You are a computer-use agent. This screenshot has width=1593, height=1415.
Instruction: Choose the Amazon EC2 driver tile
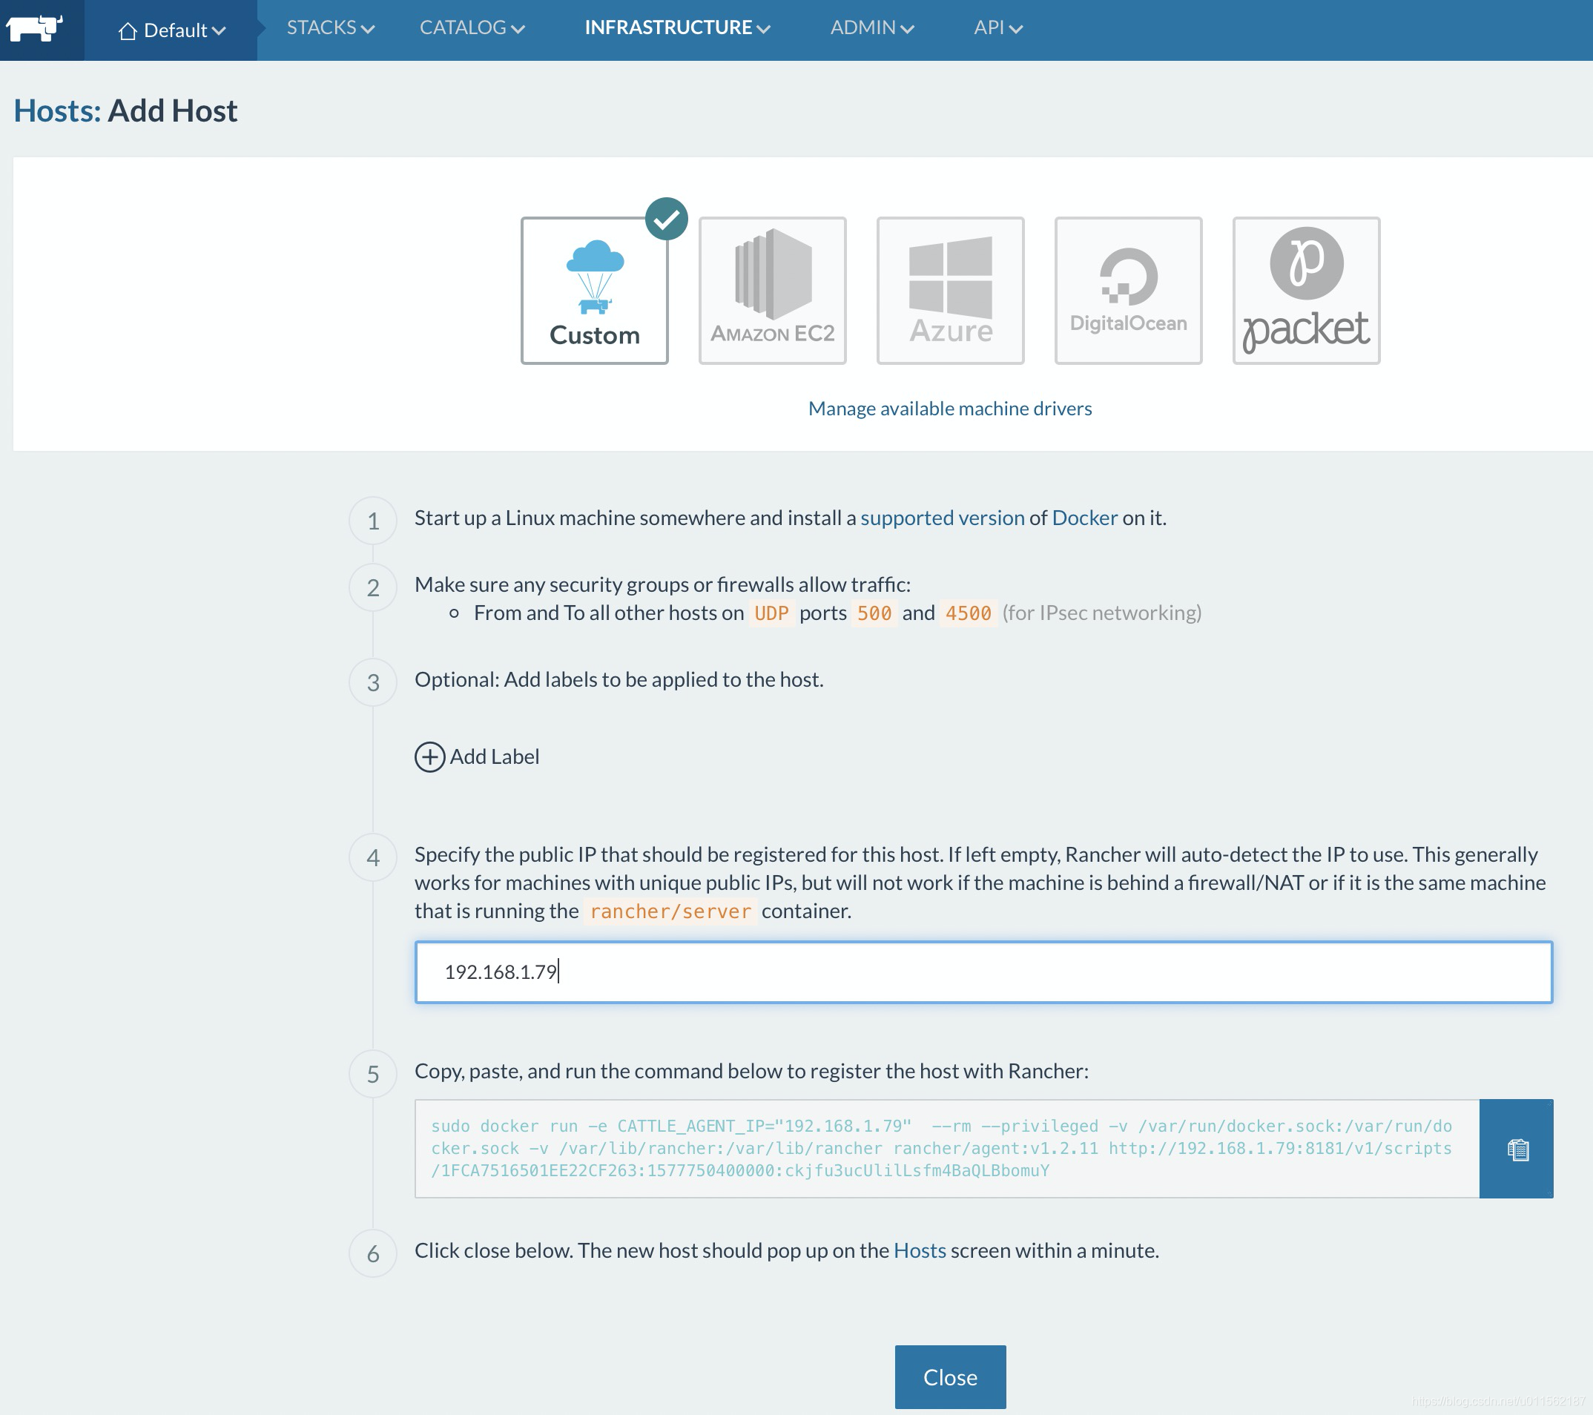point(771,291)
